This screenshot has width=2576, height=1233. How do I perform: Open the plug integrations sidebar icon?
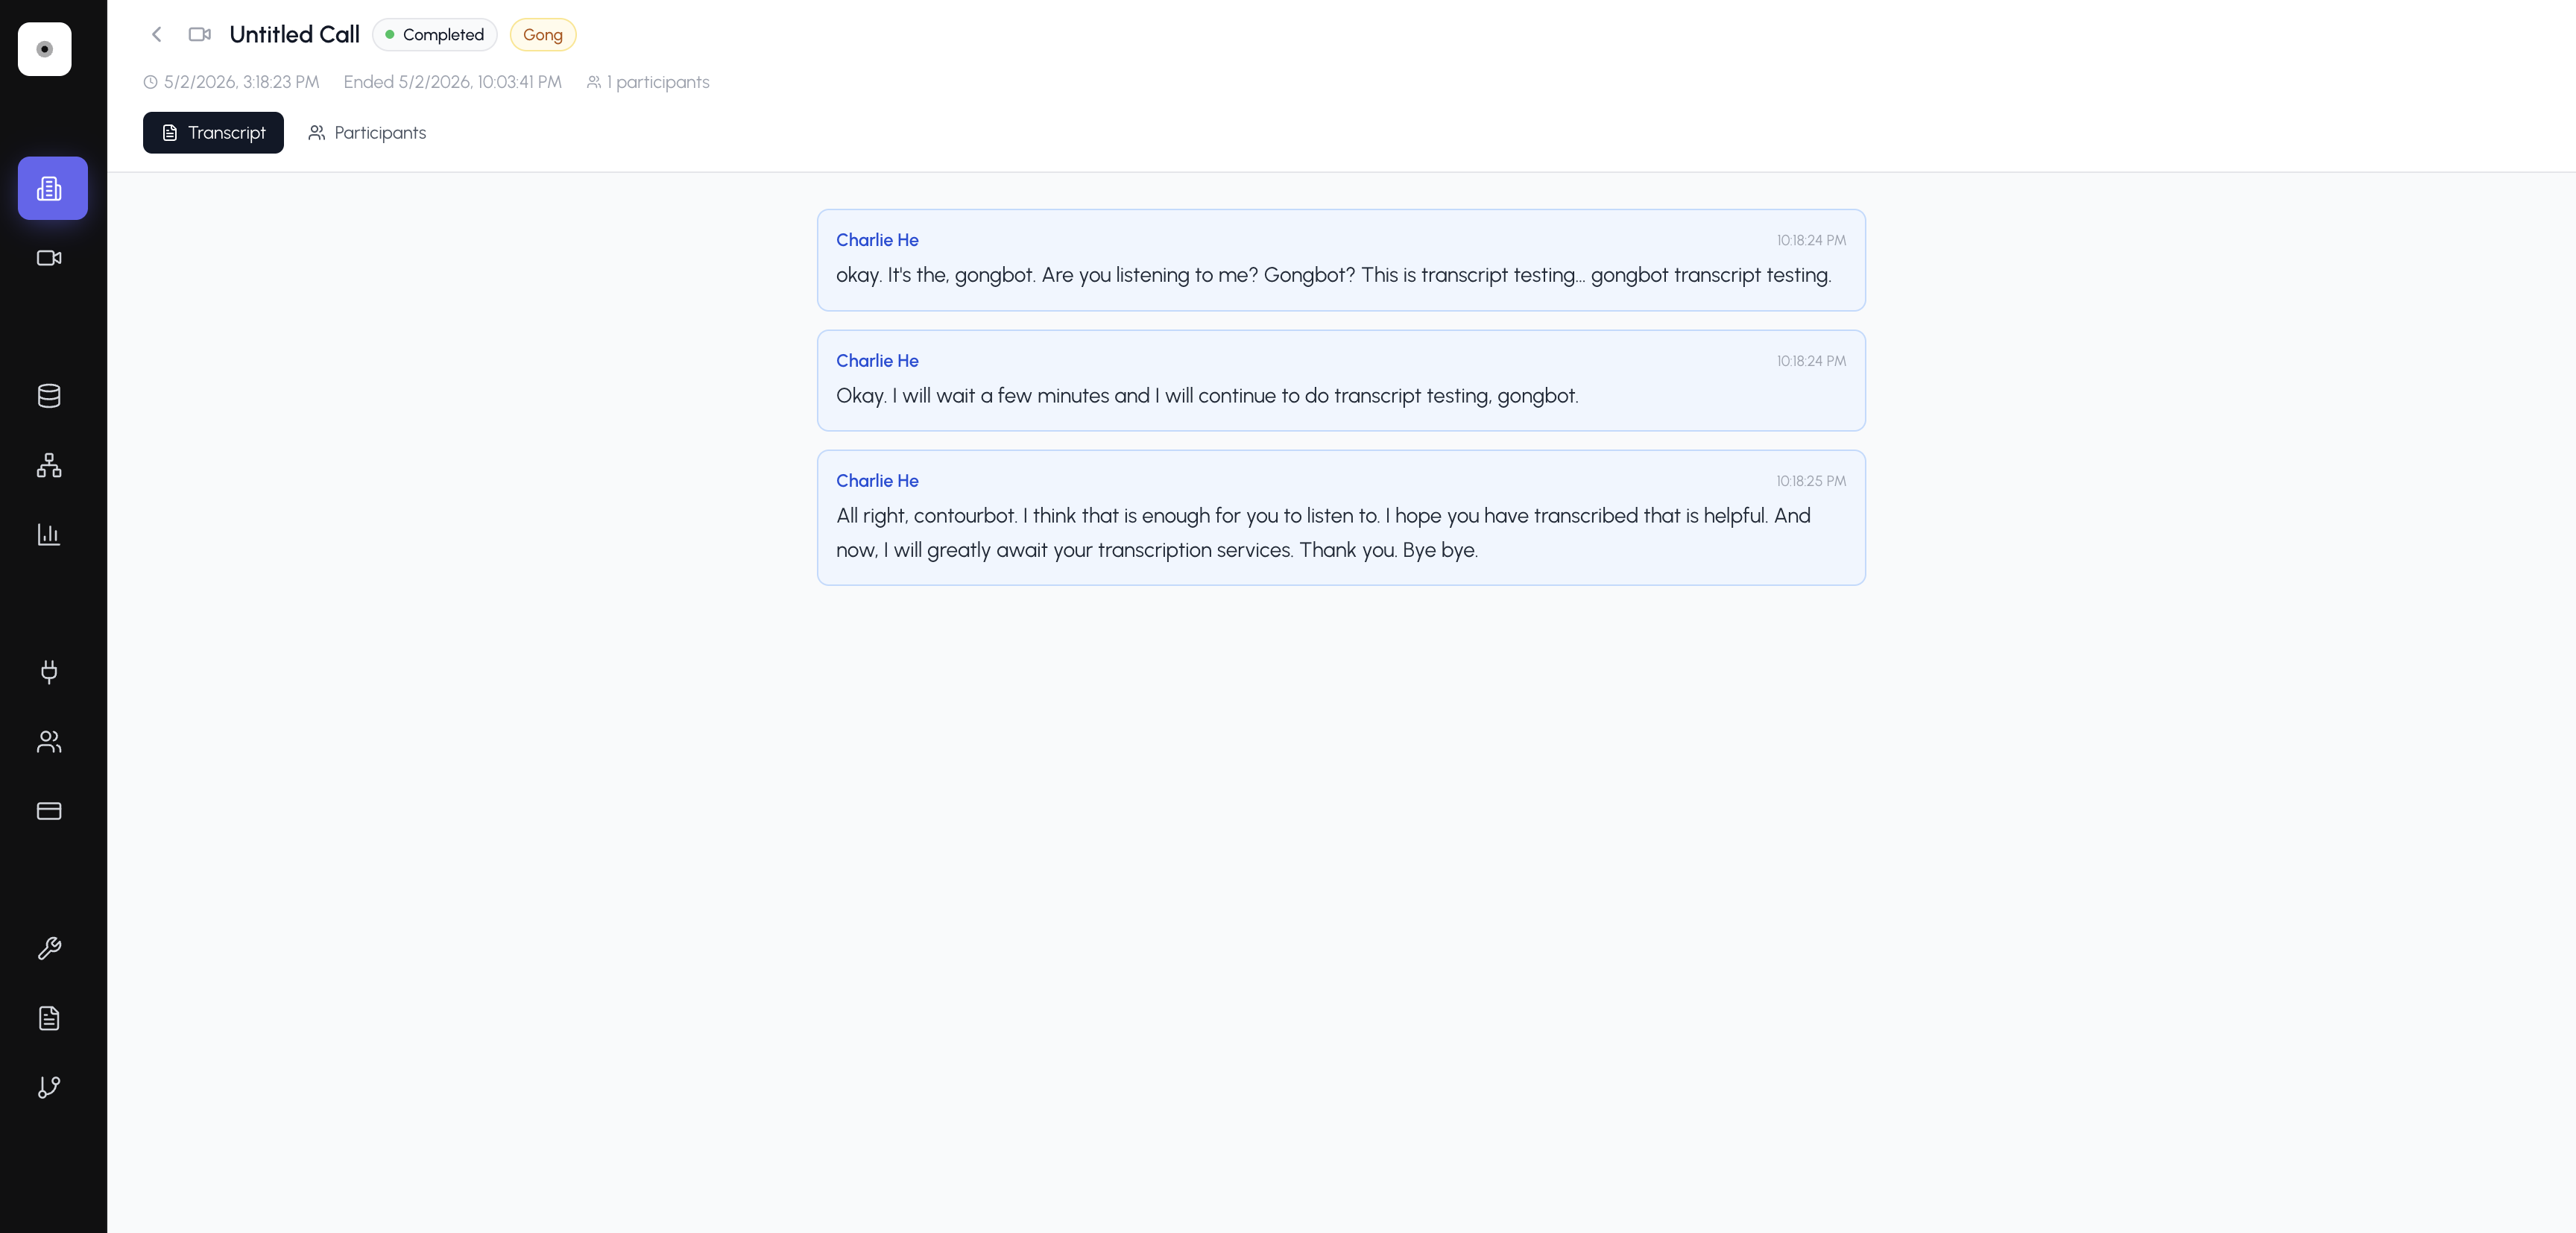[49, 672]
